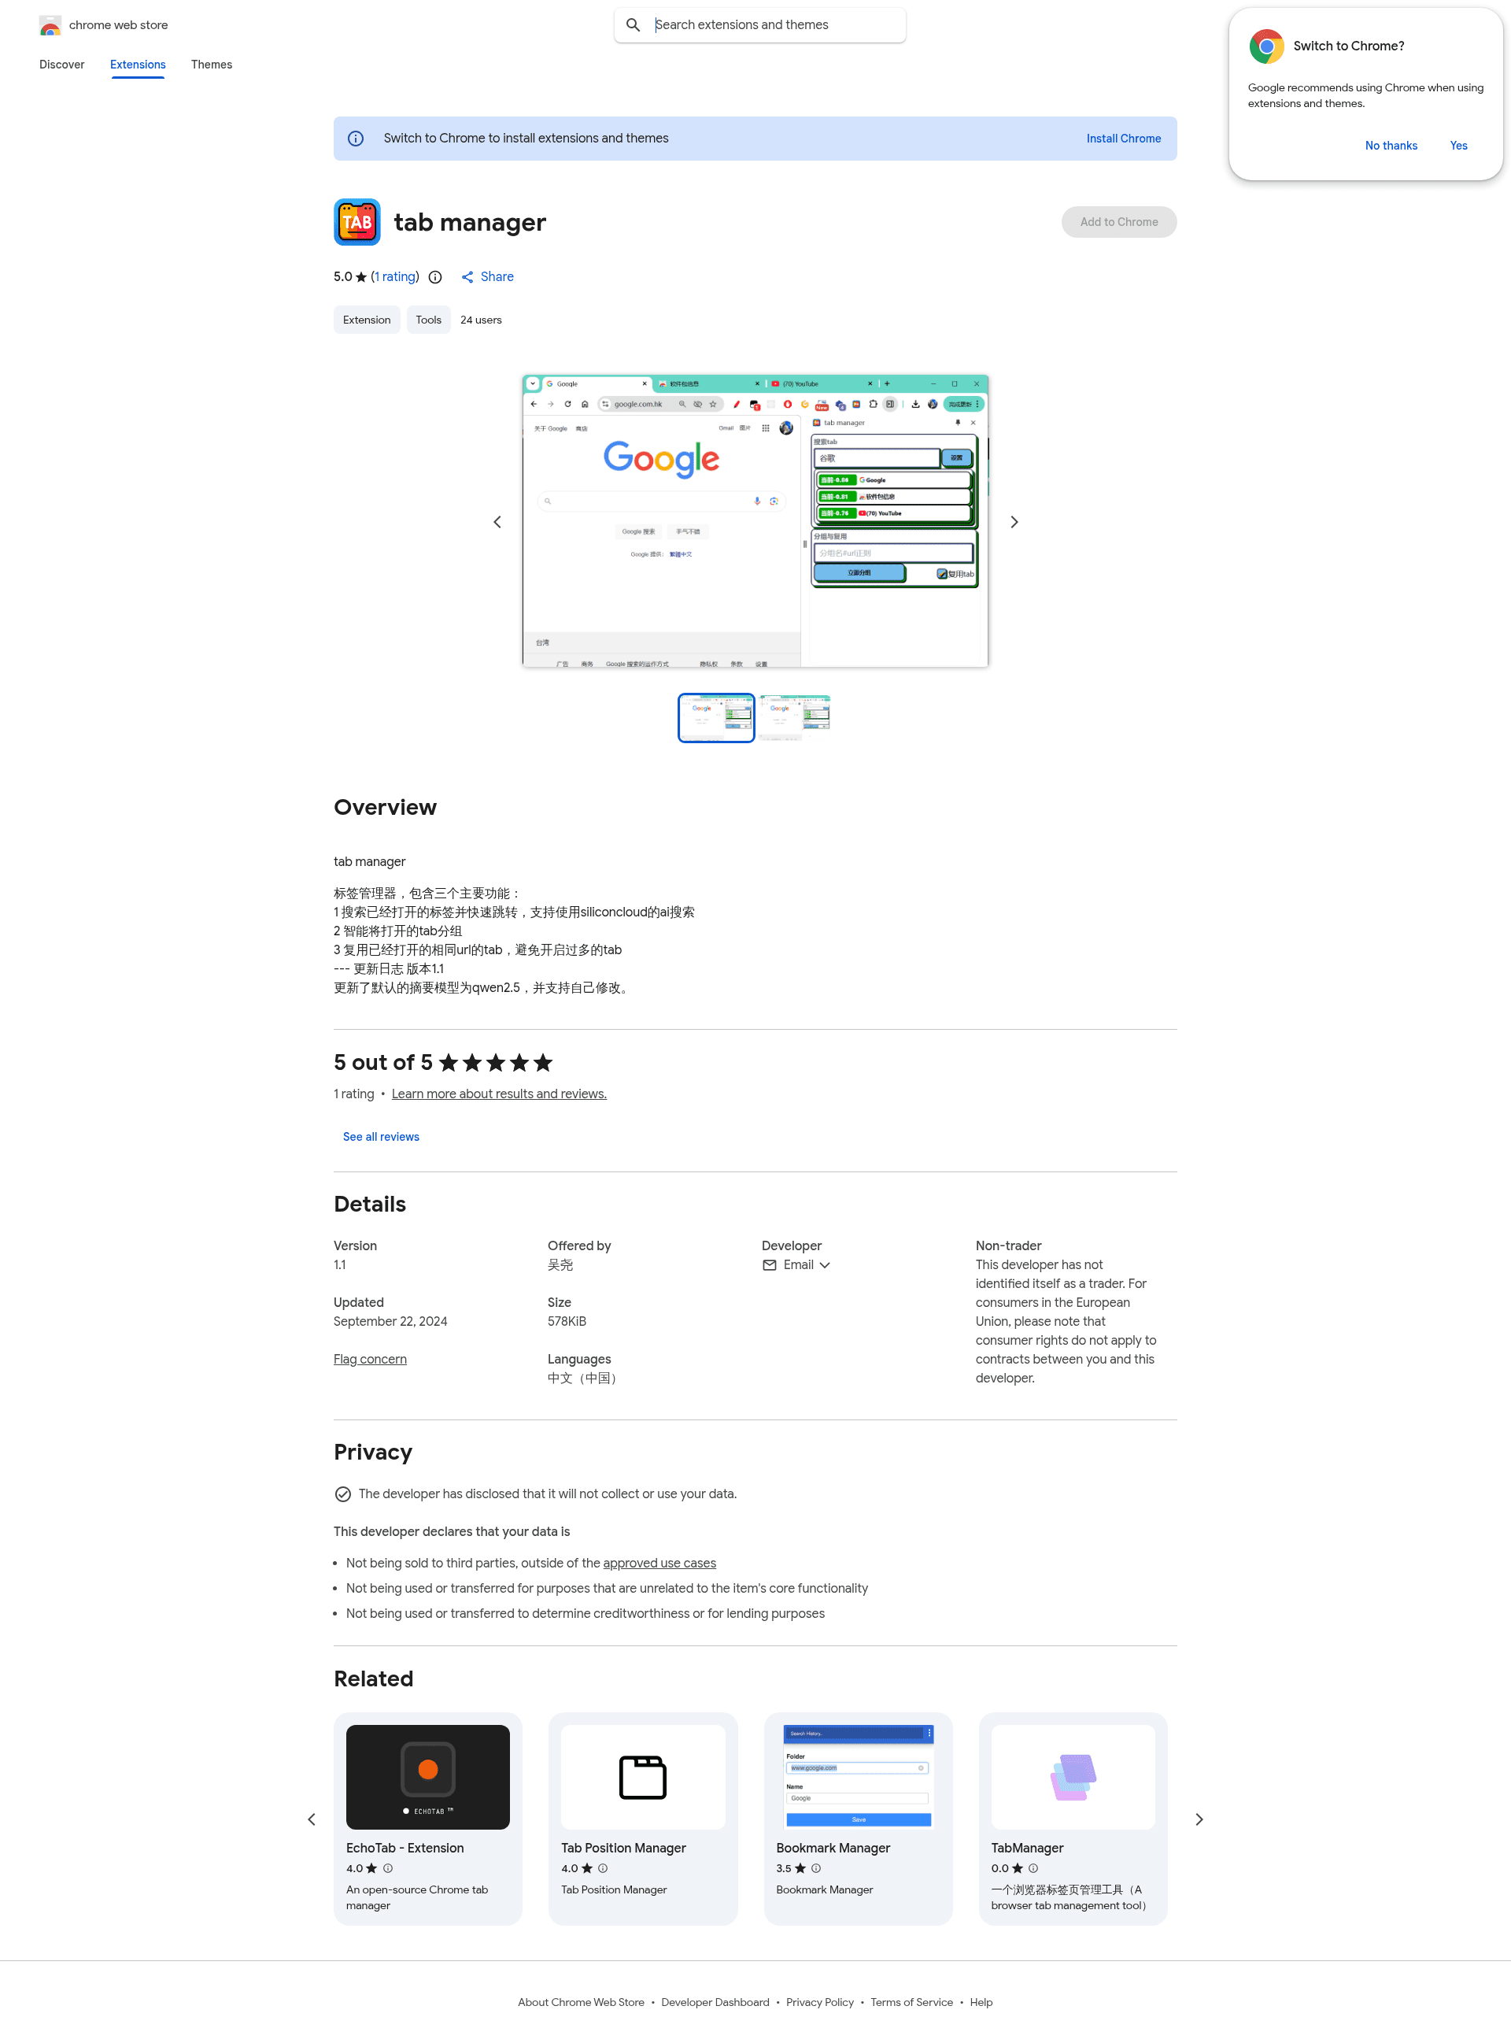The image size is (1511, 2043).
Task: Show previous screenshot with left arrow
Action: 497,523
